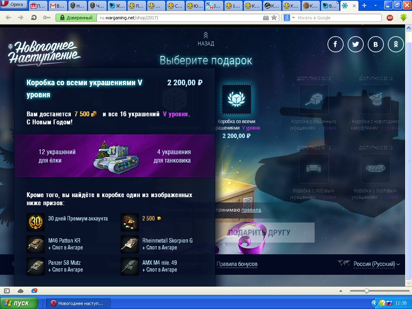The width and height of the screenshot is (412, 309).
Task: Click the green Доверенный security badge
Action: coord(76,18)
